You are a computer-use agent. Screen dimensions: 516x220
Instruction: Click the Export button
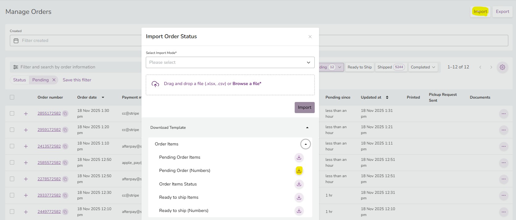[x=502, y=12]
